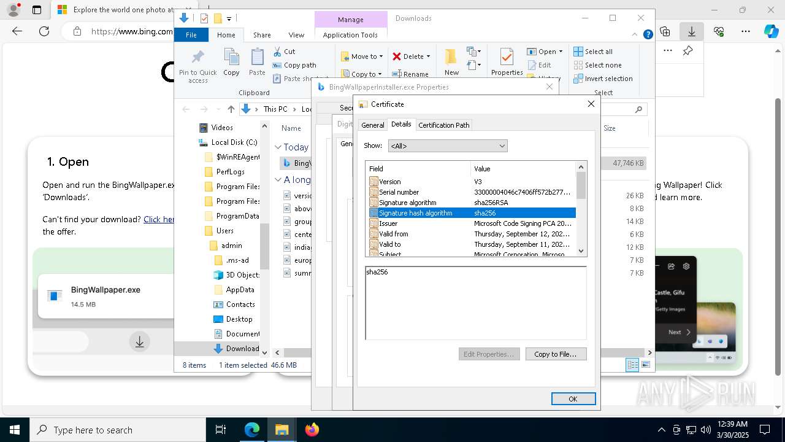This screenshot has height=442, width=785.
Task: Go back in Edge browser
Action: click(17, 31)
